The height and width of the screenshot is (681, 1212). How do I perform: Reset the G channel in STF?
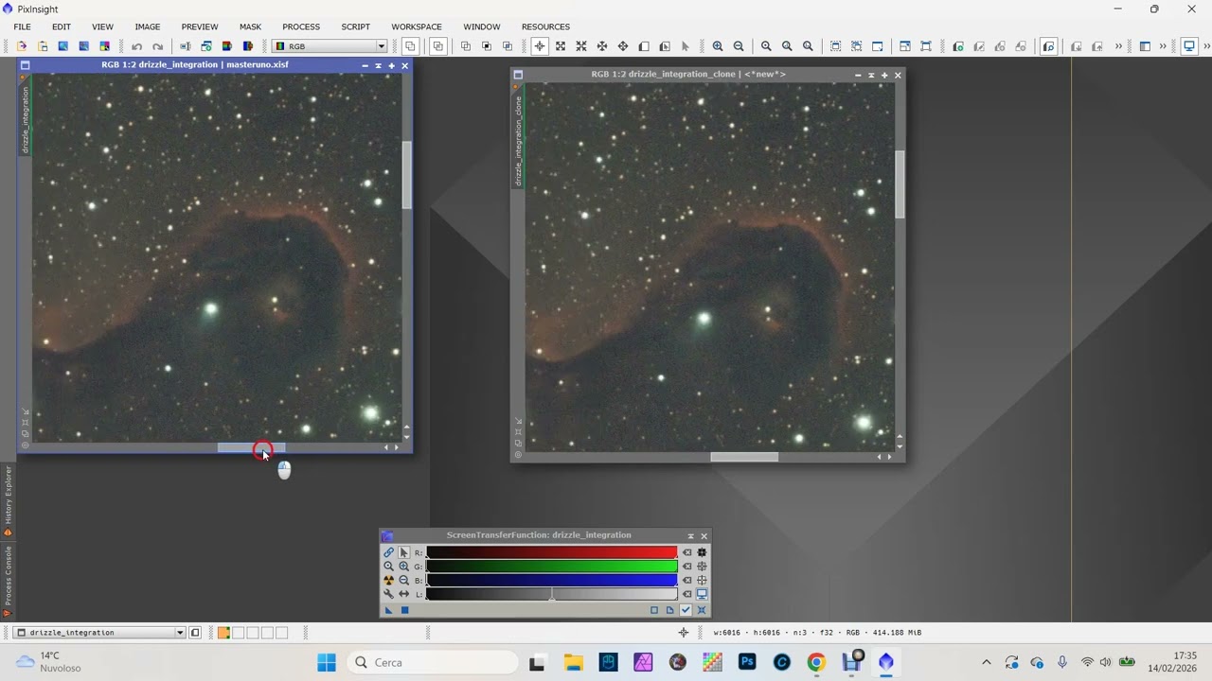(x=687, y=567)
